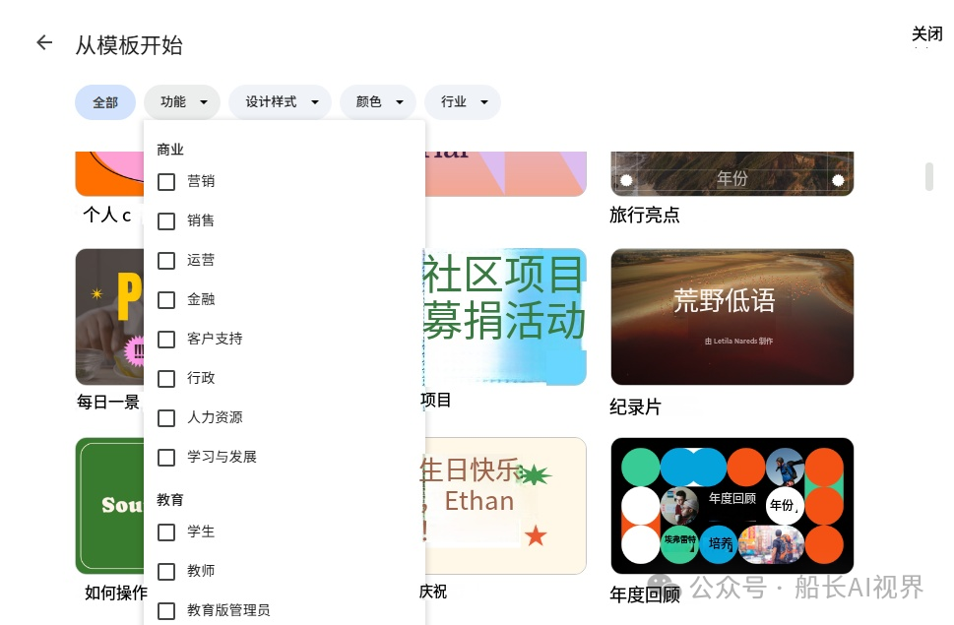954x625 pixels.
Task: Open the 颜色 dropdown filter
Action: click(378, 102)
